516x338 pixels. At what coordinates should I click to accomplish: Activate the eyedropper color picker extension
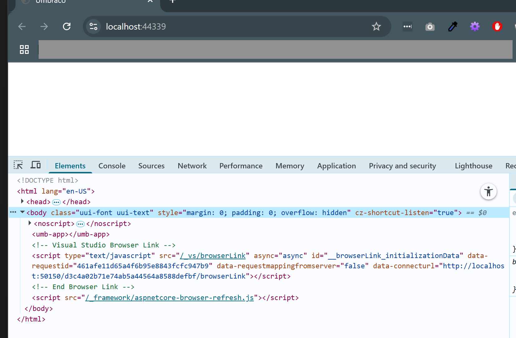point(453,26)
